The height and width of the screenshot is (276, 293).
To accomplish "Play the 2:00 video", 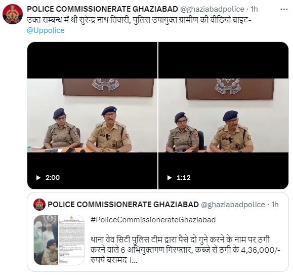I will pos(38,178).
